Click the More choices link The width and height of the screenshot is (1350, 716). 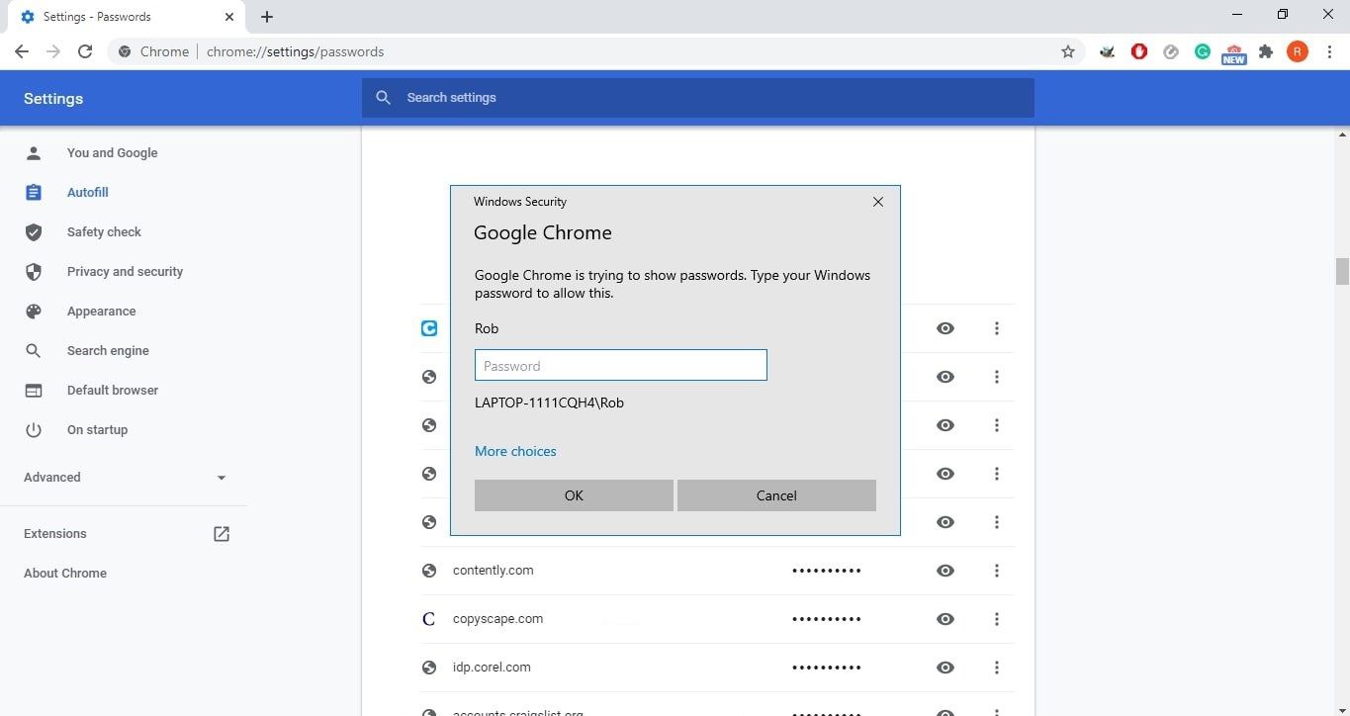coord(515,451)
